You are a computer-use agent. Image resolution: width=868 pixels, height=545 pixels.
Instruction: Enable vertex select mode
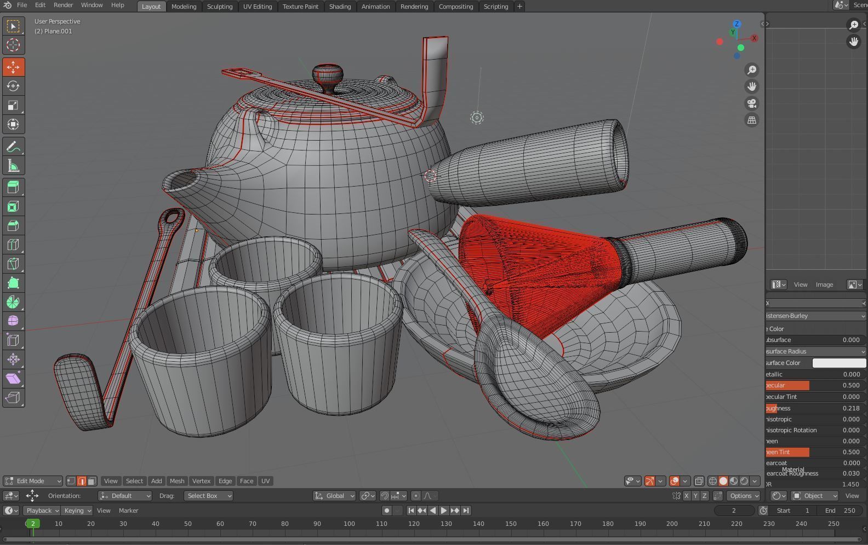coord(71,481)
